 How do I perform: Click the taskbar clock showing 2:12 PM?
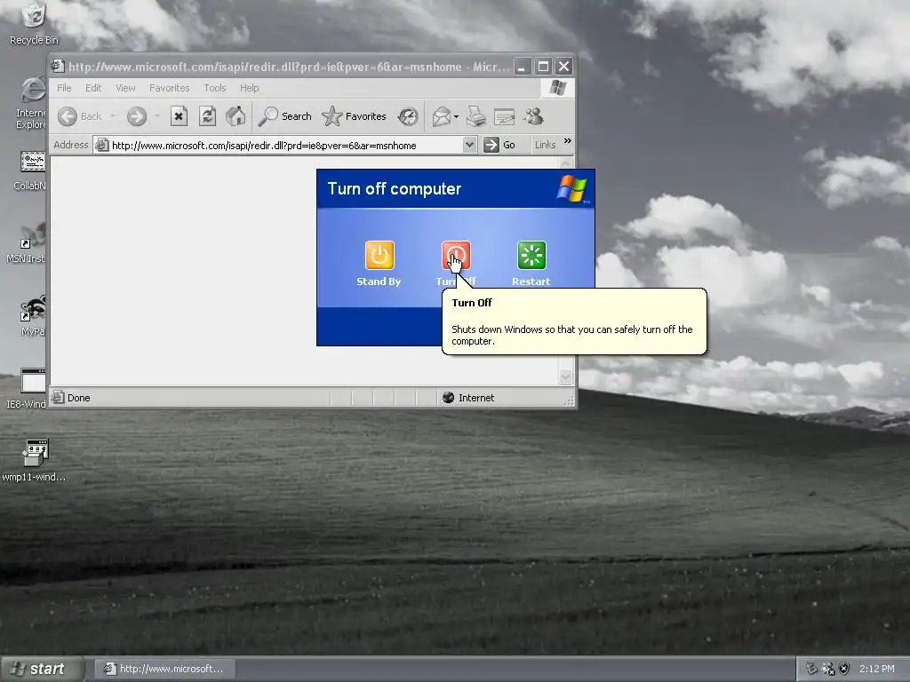point(877,669)
